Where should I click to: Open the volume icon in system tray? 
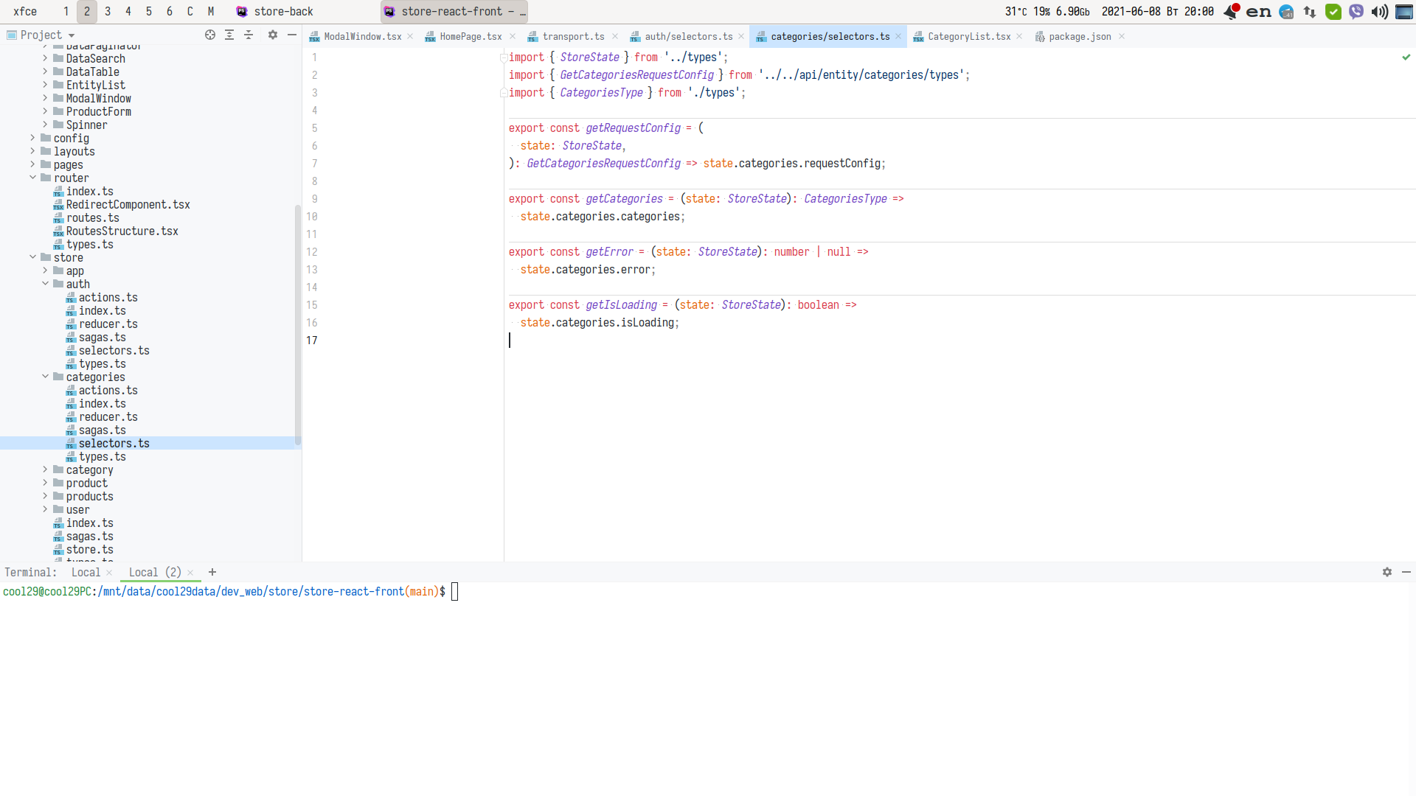1379,11
